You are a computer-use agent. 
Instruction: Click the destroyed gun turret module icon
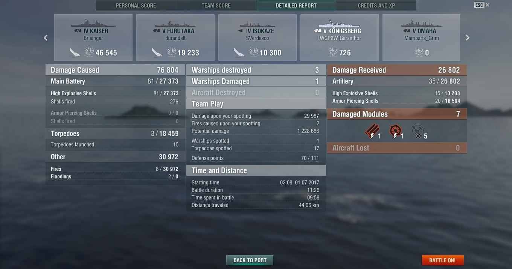(x=418, y=132)
